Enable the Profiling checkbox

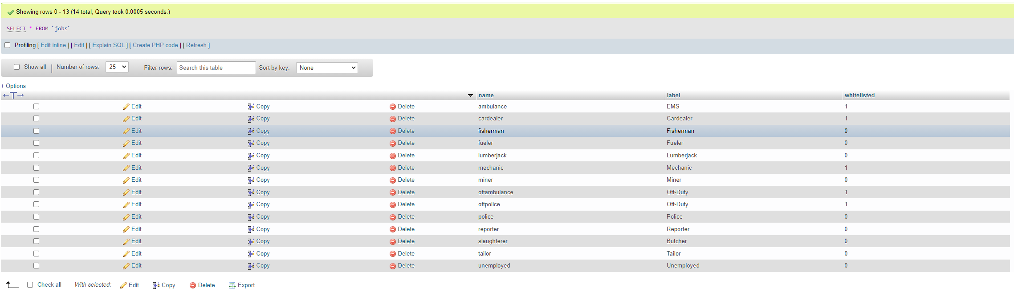[8, 45]
